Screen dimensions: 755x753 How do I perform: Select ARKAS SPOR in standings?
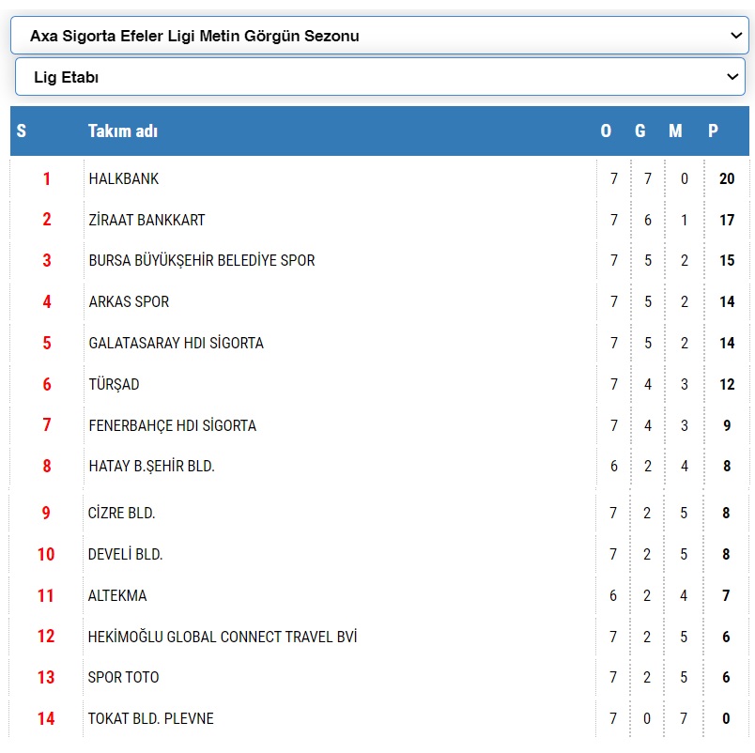tap(129, 302)
